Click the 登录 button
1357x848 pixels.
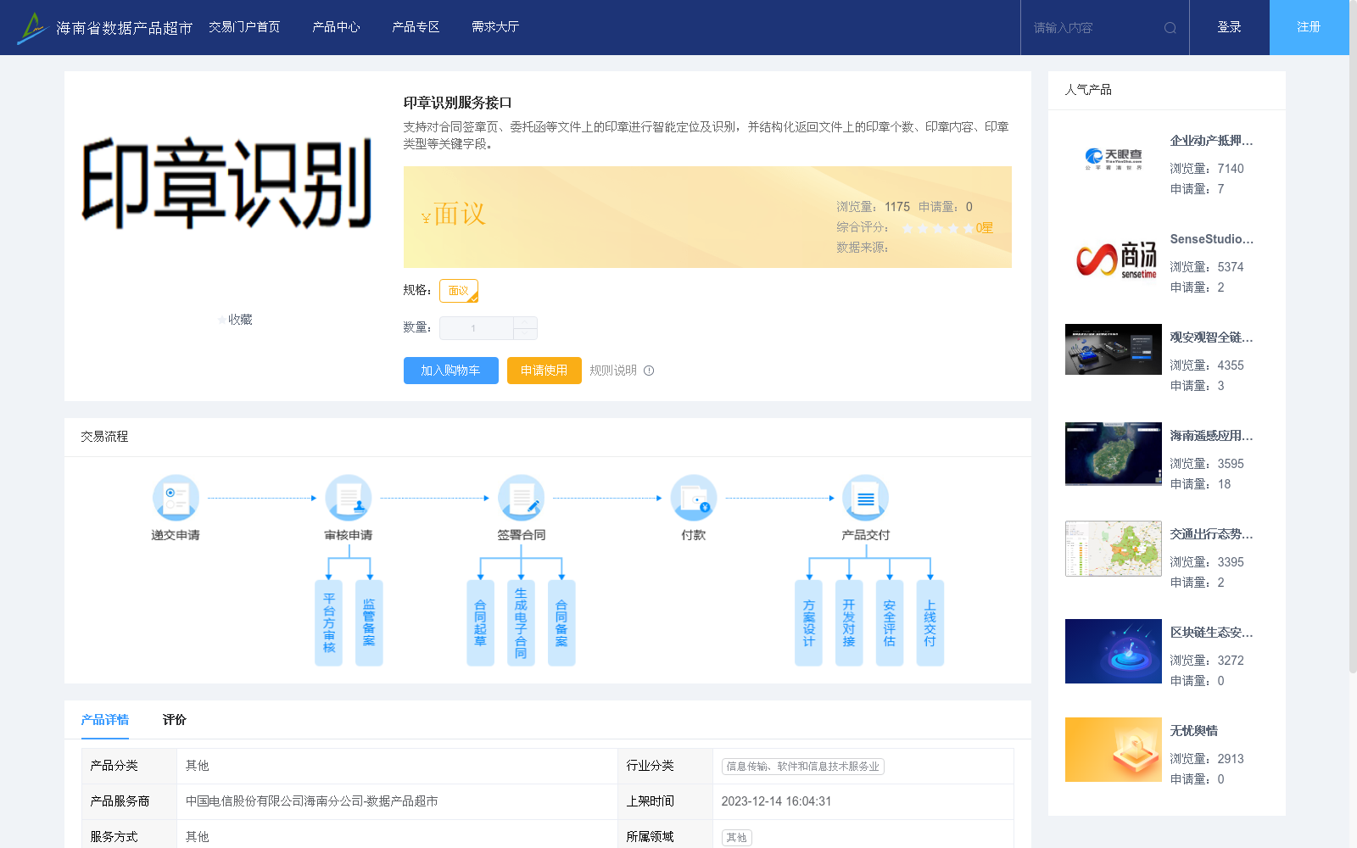pyautogui.click(x=1230, y=27)
